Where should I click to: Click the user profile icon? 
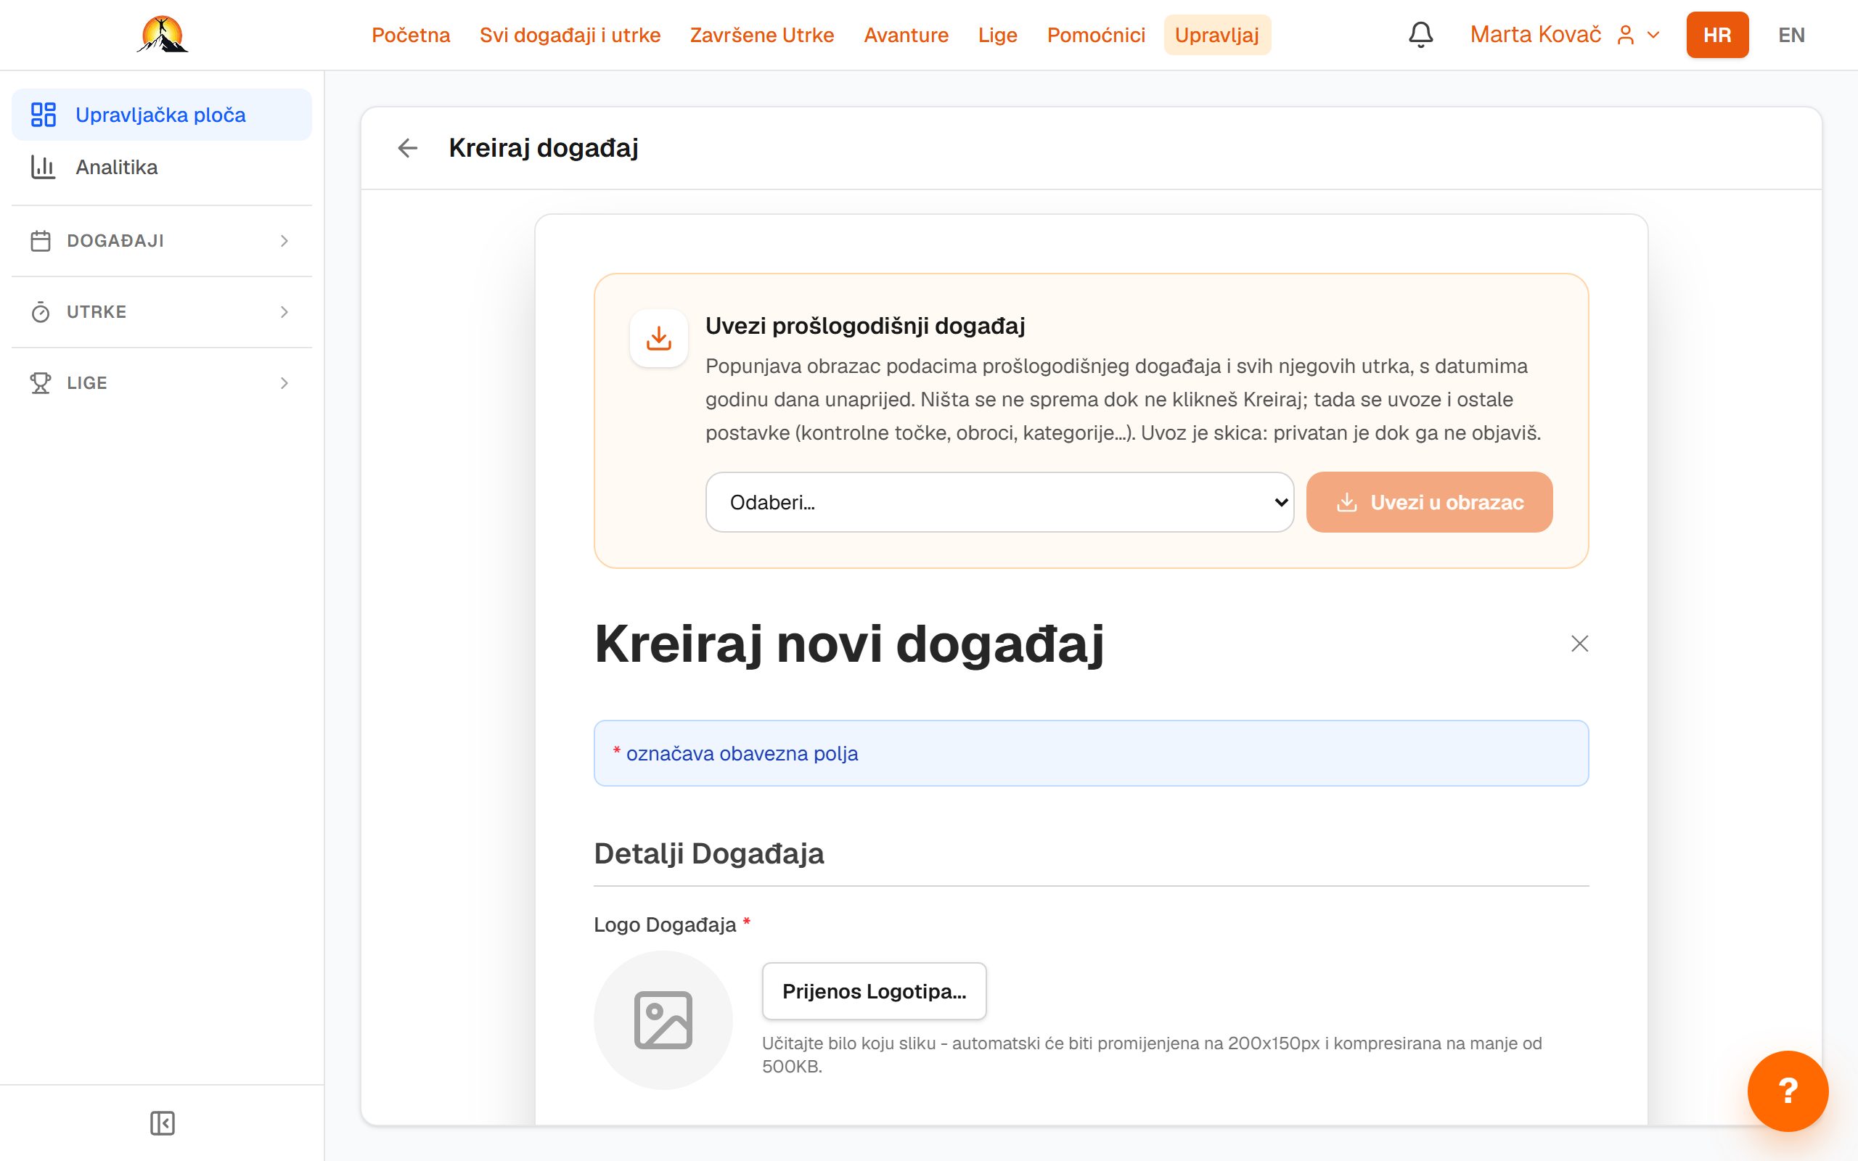coord(1625,36)
